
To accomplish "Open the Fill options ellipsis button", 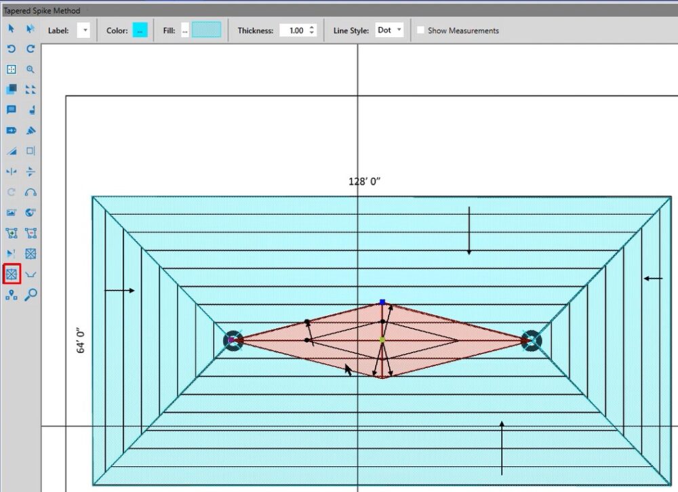I will (x=184, y=30).
